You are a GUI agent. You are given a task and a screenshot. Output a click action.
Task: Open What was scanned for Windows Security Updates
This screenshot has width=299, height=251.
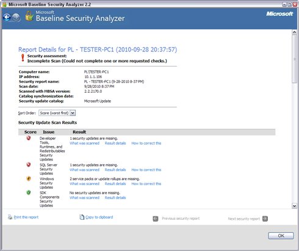point(84,184)
